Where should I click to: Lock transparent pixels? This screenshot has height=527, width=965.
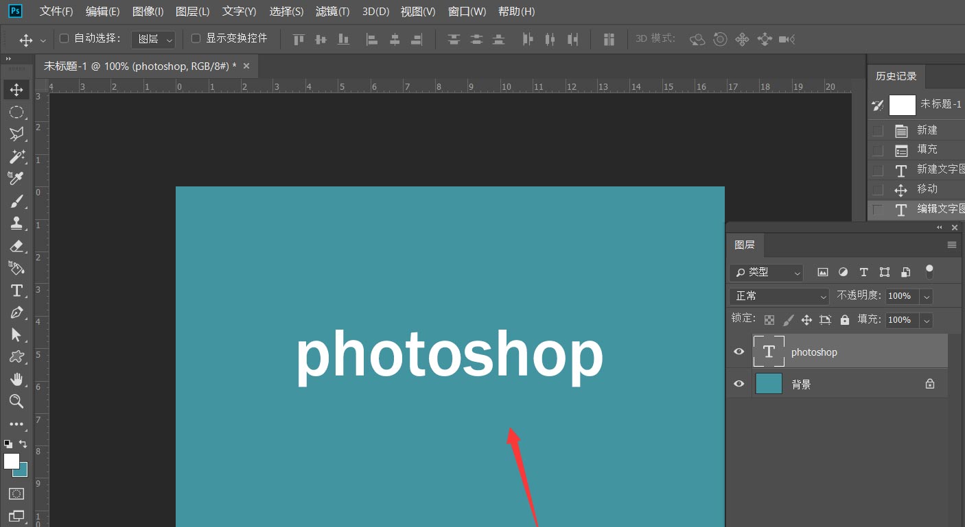click(770, 319)
